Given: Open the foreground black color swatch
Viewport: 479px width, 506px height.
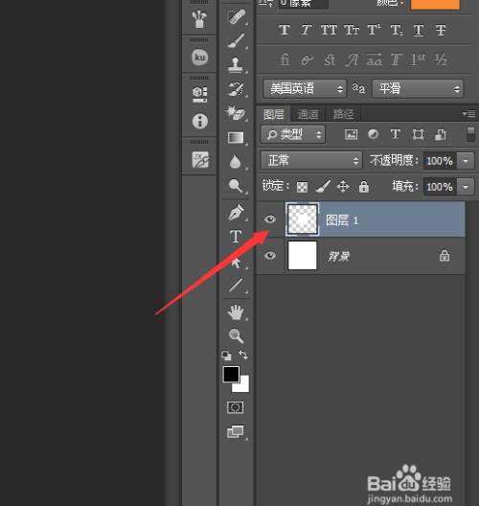Looking at the screenshot, I should [231, 375].
